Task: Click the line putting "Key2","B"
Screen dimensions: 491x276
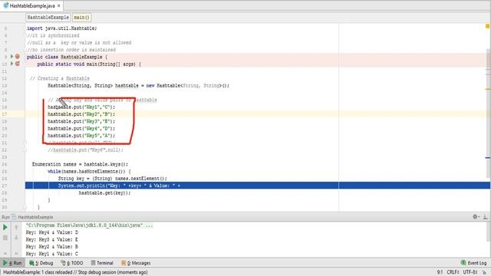Action: coord(81,114)
